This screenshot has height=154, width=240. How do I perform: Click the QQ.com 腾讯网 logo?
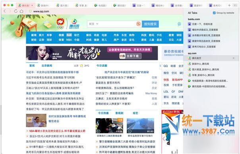74,24
